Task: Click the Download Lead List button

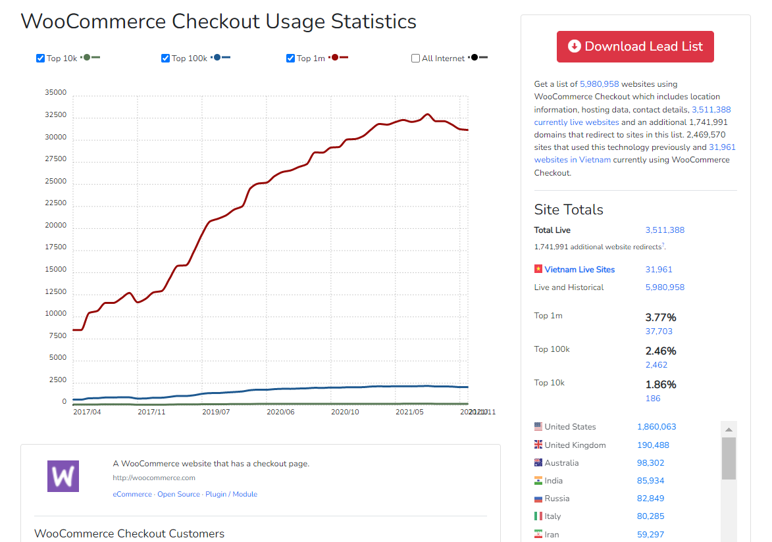Action: click(635, 47)
